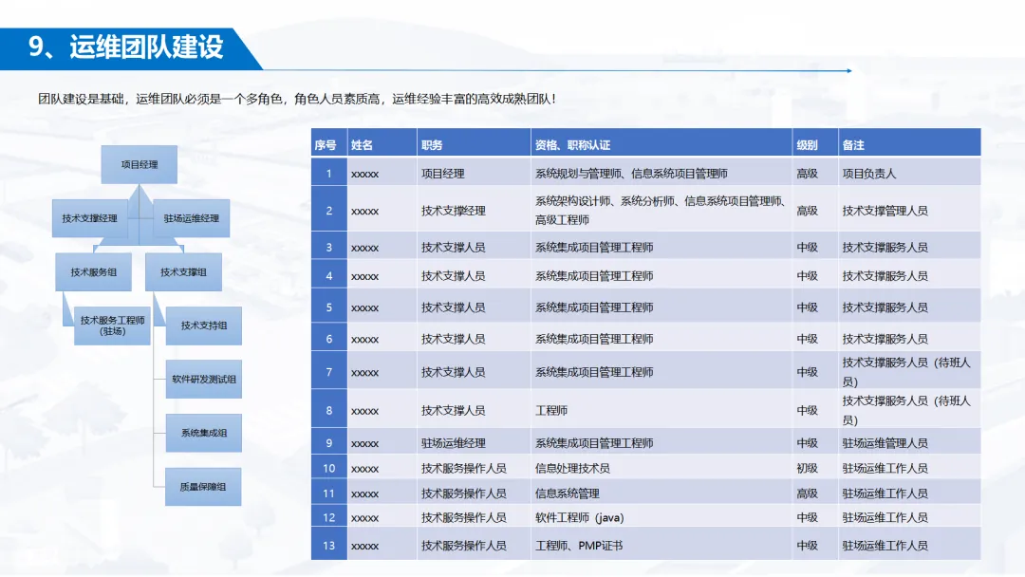Select 技术支撑人员 cell in row 5
Screen dimensions: 1025x577
474,307
